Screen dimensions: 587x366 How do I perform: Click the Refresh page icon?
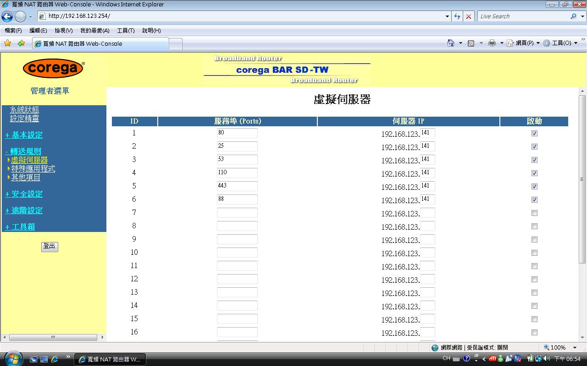[x=457, y=16]
